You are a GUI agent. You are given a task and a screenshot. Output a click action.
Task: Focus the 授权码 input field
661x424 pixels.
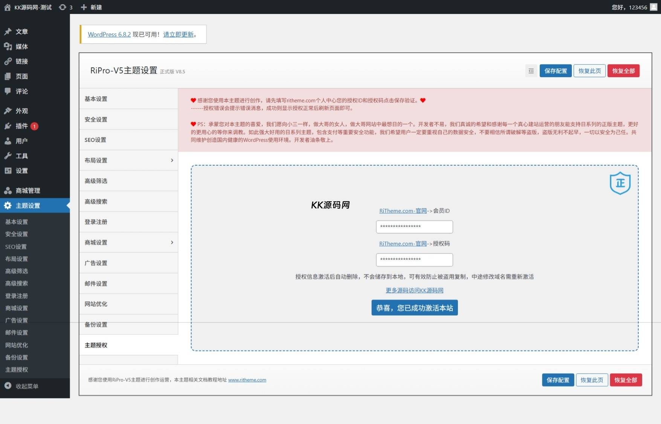click(414, 260)
